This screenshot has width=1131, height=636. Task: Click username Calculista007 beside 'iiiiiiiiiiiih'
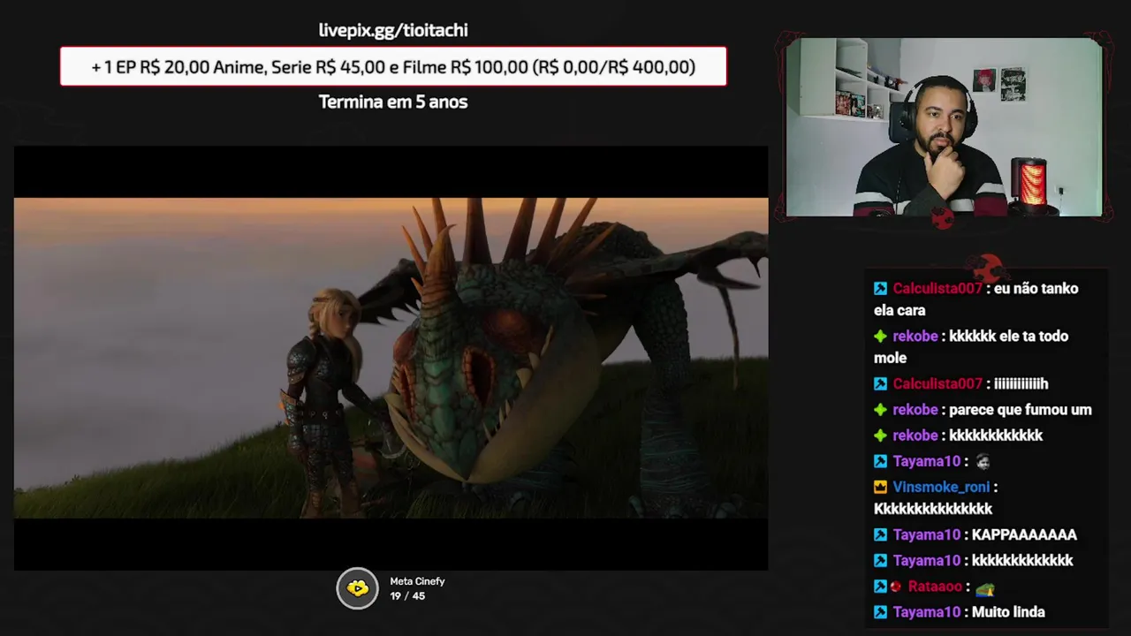click(937, 384)
